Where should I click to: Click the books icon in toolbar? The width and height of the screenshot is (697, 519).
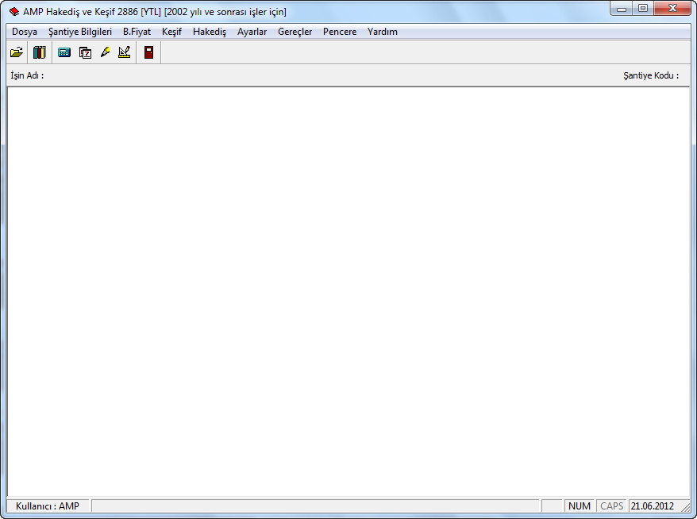coord(40,52)
